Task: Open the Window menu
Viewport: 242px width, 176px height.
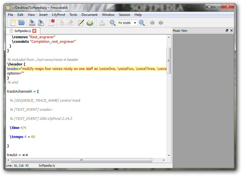Action: 108,15
